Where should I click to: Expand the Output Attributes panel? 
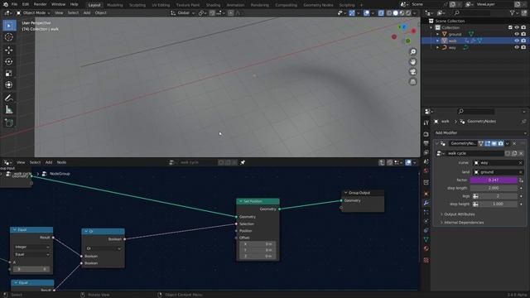click(459, 214)
